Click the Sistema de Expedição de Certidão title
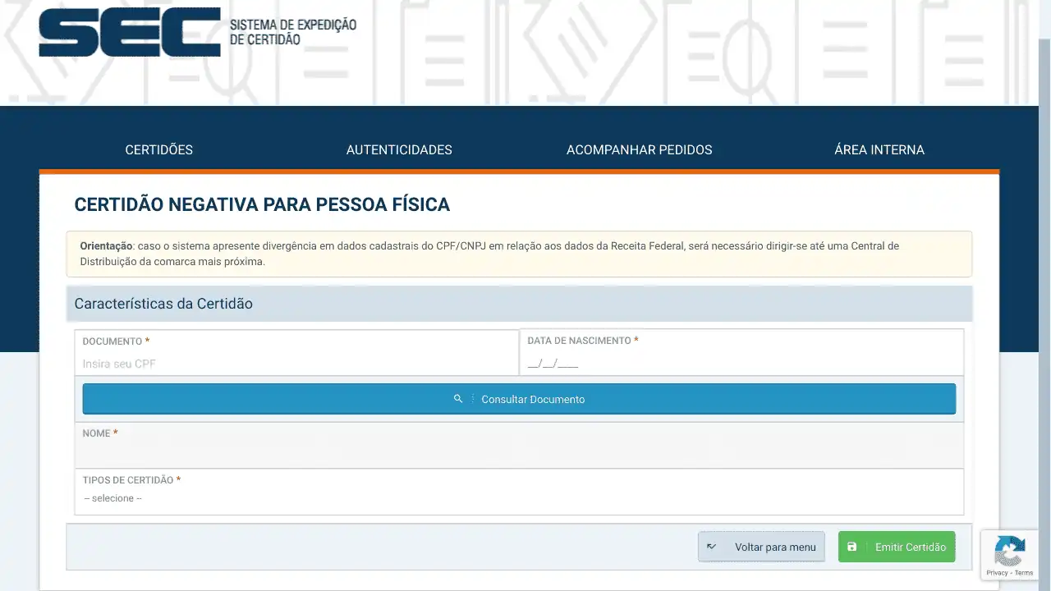The image size is (1051, 591). pos(292,32)
